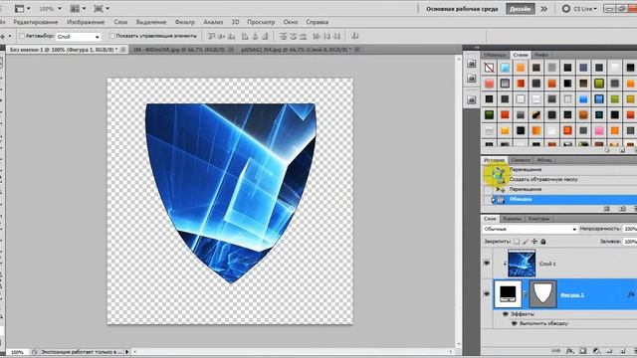This screenshot has width=637, height=358.
Task: Click the lock image pixels brush icon
Action: pos(526,242)
